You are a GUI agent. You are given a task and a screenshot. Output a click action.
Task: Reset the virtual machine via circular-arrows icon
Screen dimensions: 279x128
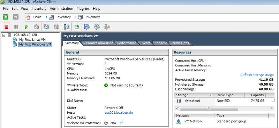pyautogui.click(x=36, y=27)
